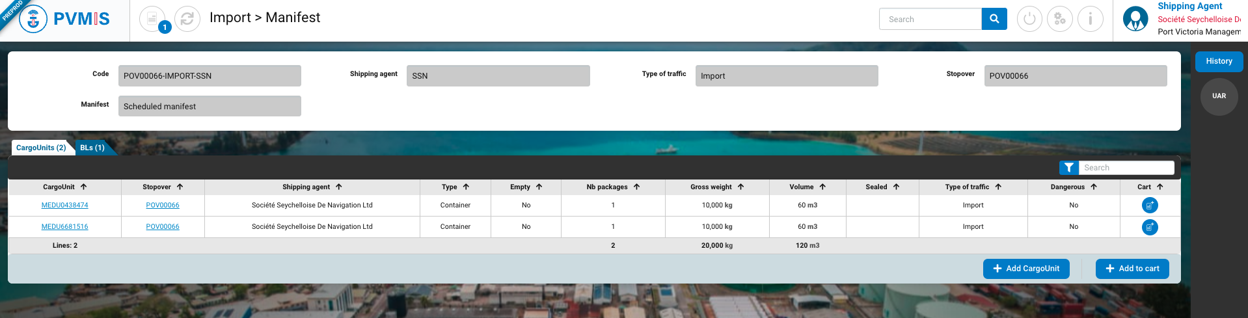
Task: Add MEDU0438474 to cart via row icon
Action: click(1150, 205)
